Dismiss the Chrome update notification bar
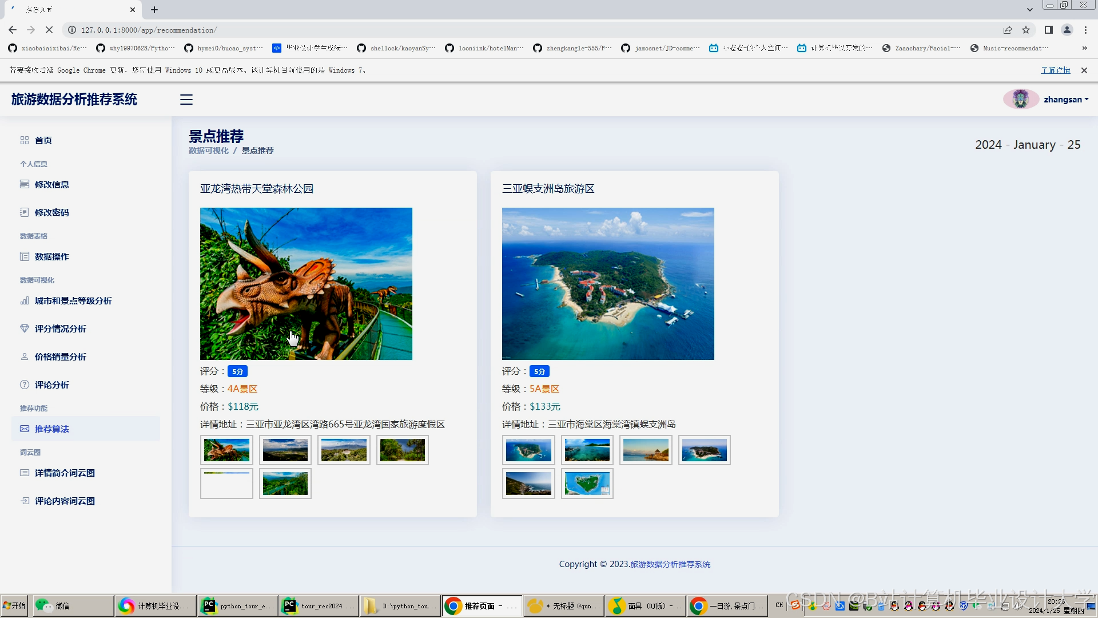The width and height of the screenshot is (1098, 618). pyautogui.click(x=1084, y=70)
